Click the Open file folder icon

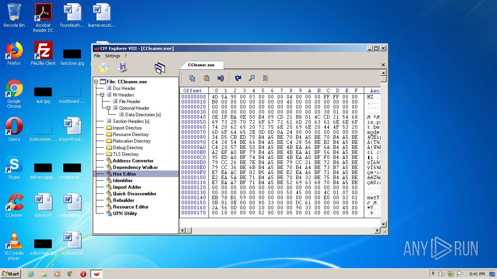pyautogui.click(x=104, y=68)
